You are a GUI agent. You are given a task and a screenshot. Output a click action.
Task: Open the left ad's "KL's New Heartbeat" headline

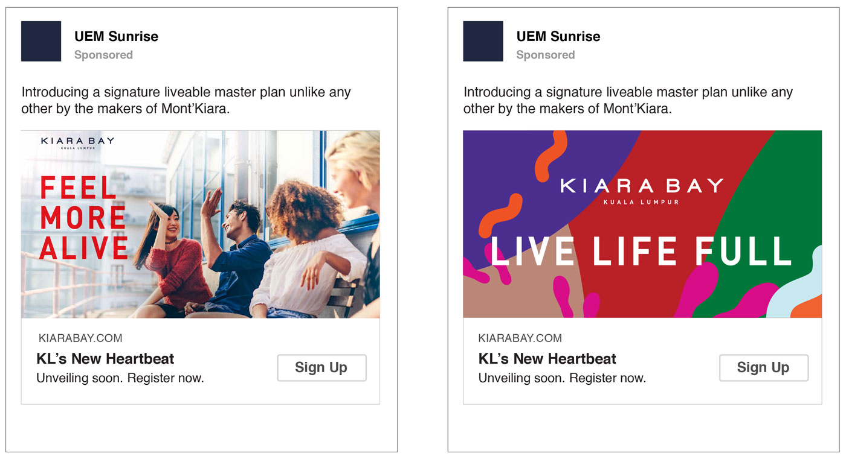[105, 359]
